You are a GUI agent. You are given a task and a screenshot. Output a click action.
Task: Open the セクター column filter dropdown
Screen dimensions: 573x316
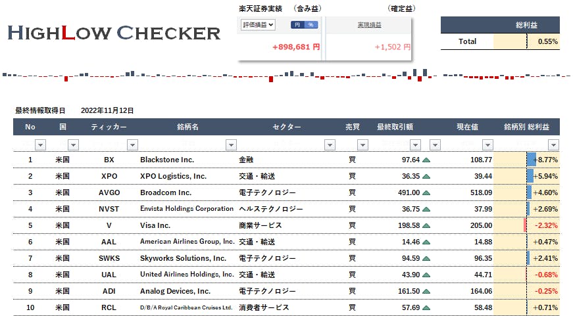point(330,145)
